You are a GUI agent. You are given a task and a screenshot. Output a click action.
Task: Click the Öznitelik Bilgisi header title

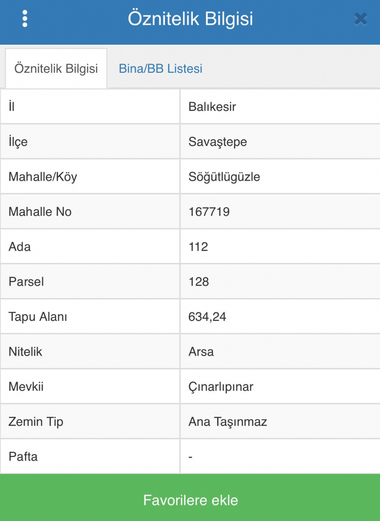point(190,19)
